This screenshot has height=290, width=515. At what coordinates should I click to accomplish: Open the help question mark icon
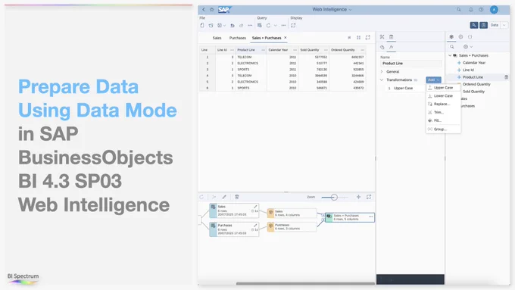[x=481, y=10]
